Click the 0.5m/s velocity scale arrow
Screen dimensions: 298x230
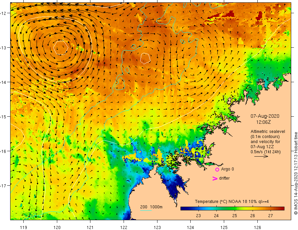click(x=261, y=156)
